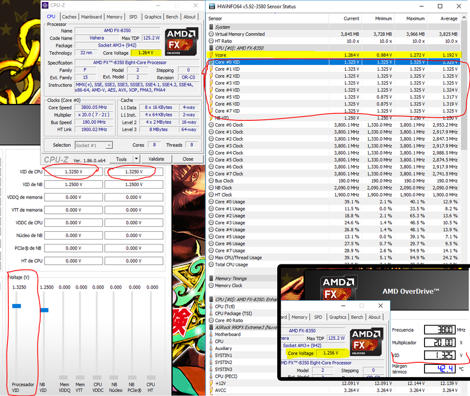Click the first VDDQ de memoria value field
The image size is (470, 396).
click(74, 197)
